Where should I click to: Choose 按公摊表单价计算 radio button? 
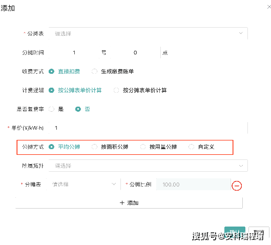coord(75,90)
